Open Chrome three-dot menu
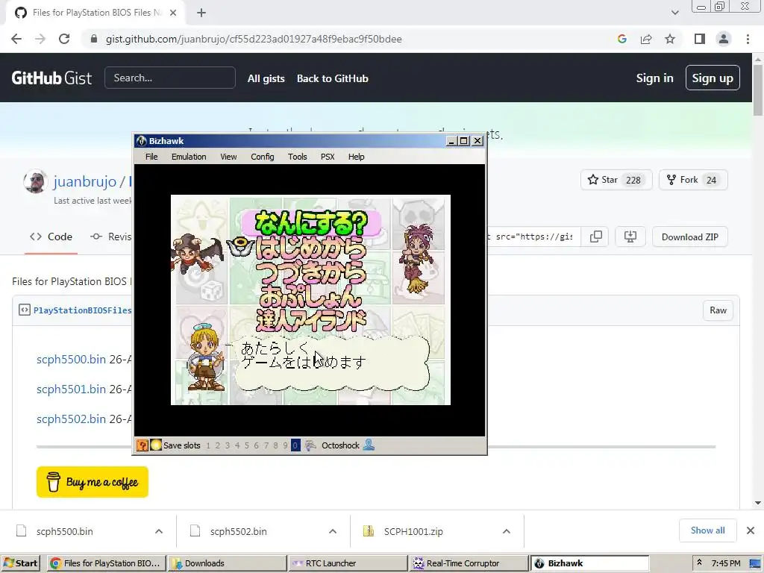The image size is (764, 573). [x=748, y=39]
